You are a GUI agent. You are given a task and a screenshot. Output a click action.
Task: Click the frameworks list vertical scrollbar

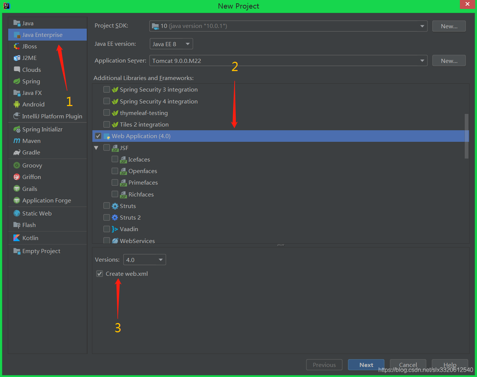[x=467, y=136]
